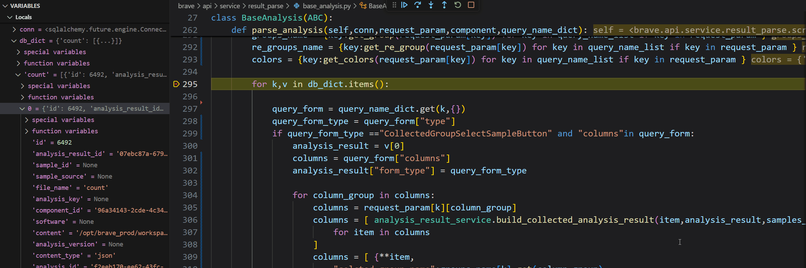Click the Step Into debug icon
This screenshot has height=268, width=806.
click(431, 5)
